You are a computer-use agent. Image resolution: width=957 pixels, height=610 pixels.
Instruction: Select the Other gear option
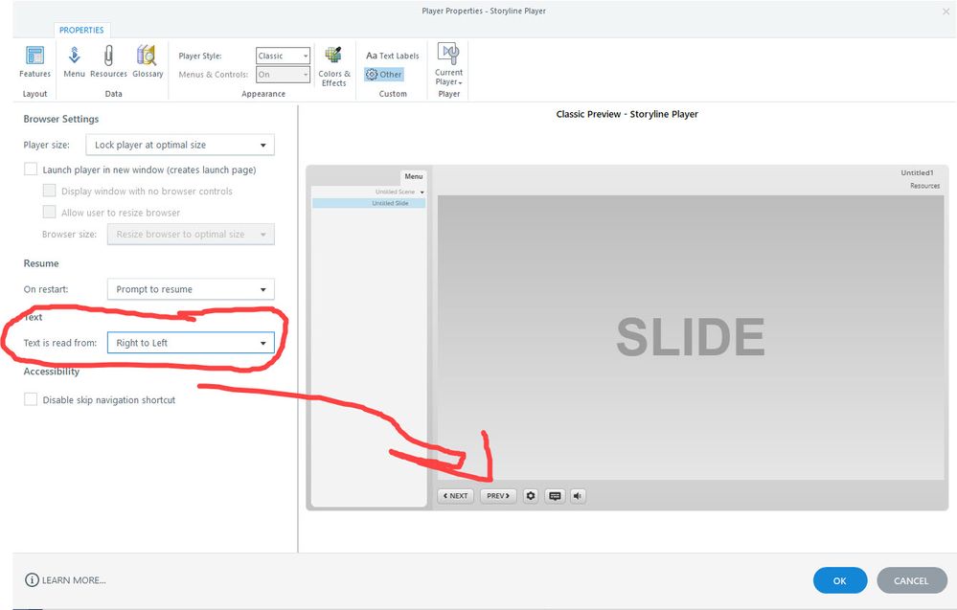tap(384, 75)
